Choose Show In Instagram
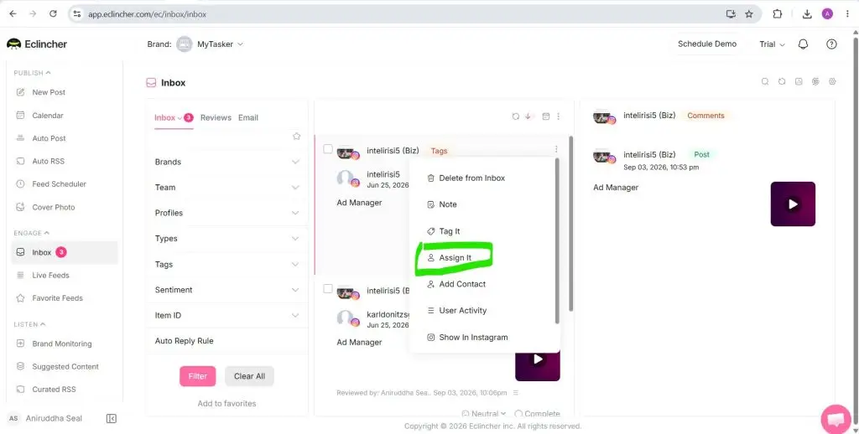This screenshot has height=434, width=859. click(x=466, y=338)
